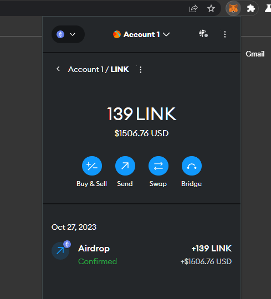Open MetaMask fox extension icon

[x=233, y=8]
